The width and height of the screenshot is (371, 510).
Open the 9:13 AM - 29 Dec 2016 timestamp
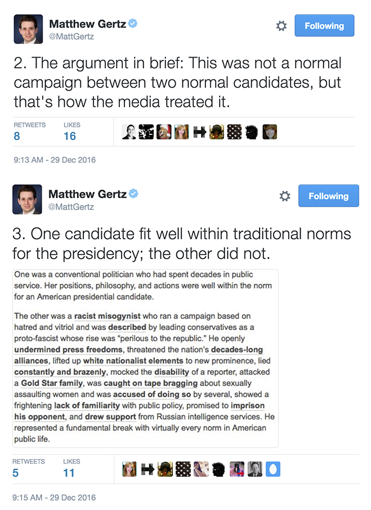click(x=55, y=160)
